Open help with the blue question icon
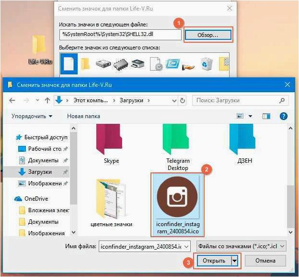Image resolution: width=299 pixels, height=277 pixels. (284, 116)
